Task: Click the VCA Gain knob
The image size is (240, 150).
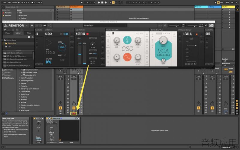Action: coord(163,60)
